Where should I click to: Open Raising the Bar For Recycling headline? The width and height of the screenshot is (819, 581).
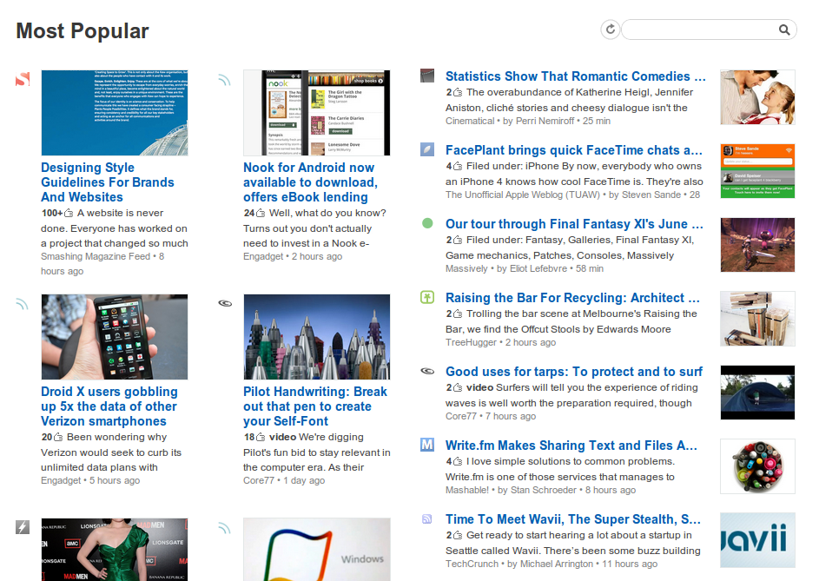[572, 298]
